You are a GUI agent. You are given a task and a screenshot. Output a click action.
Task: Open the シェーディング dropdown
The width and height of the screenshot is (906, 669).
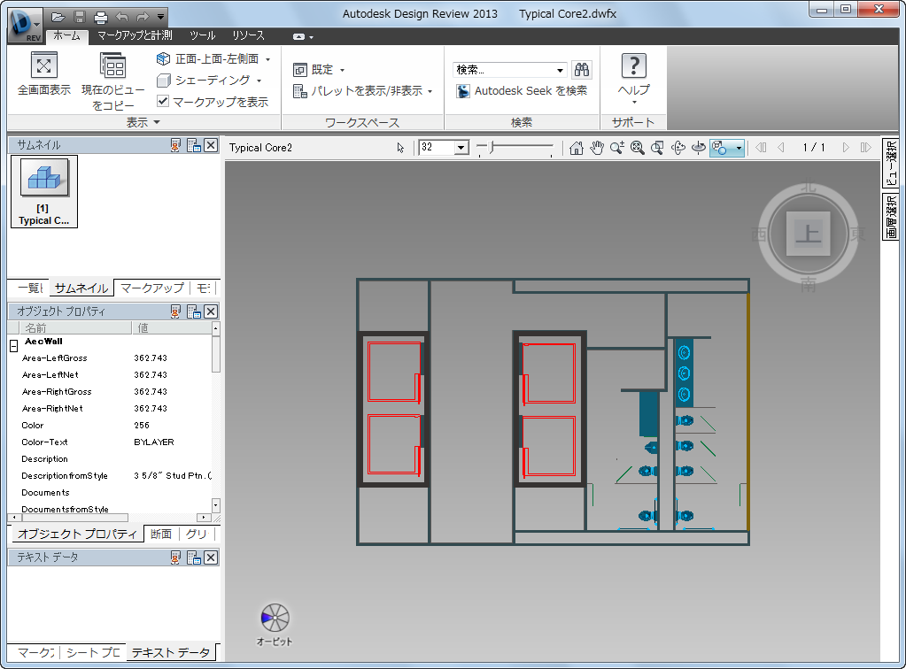point(209,81)
